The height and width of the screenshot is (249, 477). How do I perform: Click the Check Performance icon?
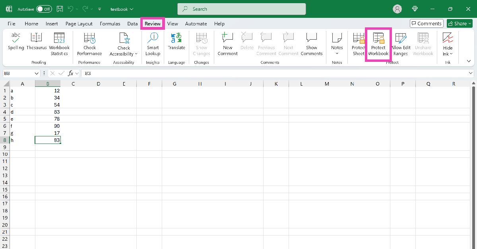point(89,39)
